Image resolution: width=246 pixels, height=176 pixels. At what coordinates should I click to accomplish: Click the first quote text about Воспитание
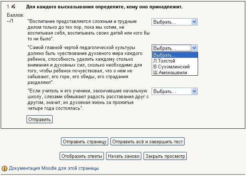87,29
